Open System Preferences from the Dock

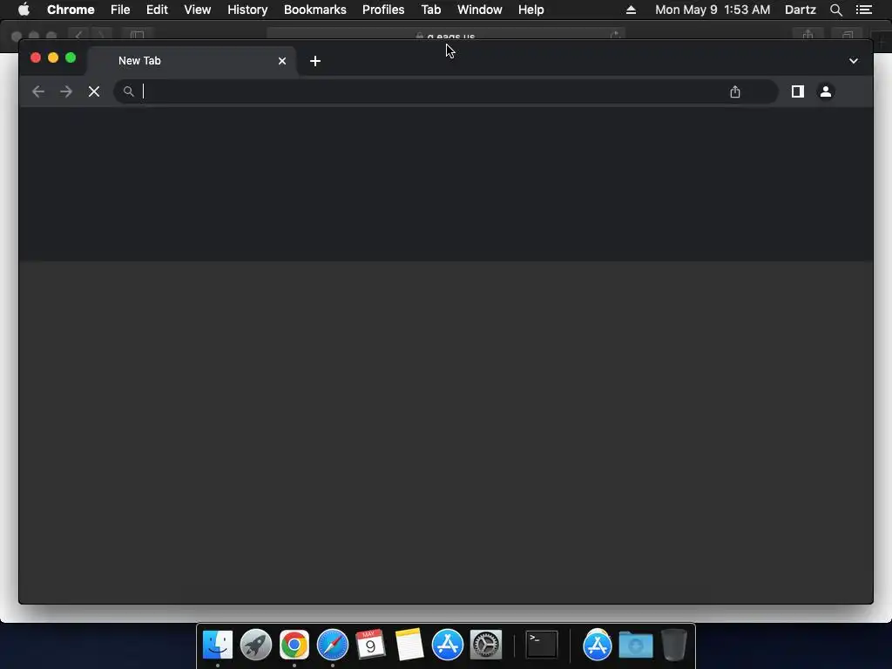pyautogui.click(x=486, y=645)
